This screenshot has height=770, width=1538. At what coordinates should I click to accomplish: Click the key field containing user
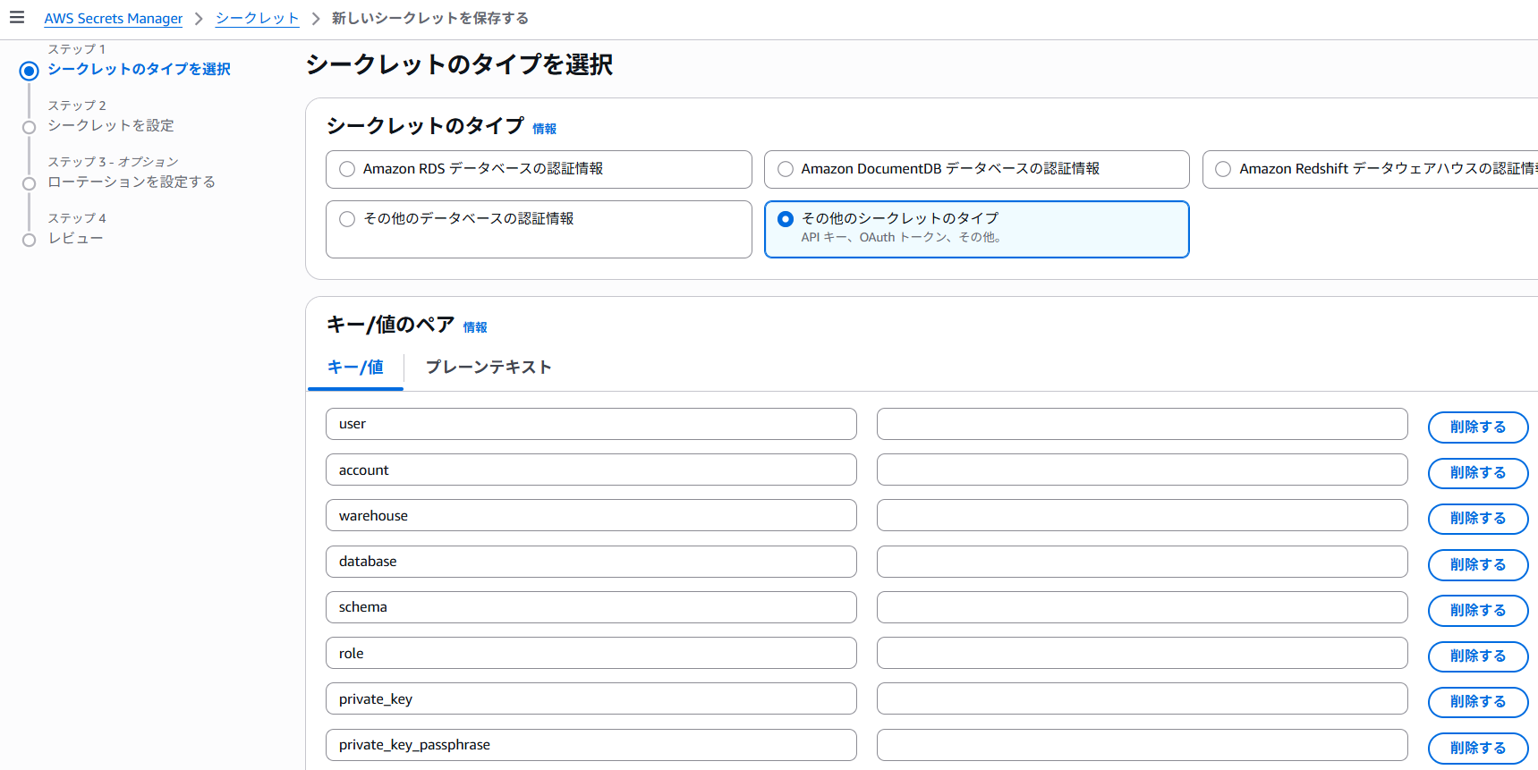(591, 424)
